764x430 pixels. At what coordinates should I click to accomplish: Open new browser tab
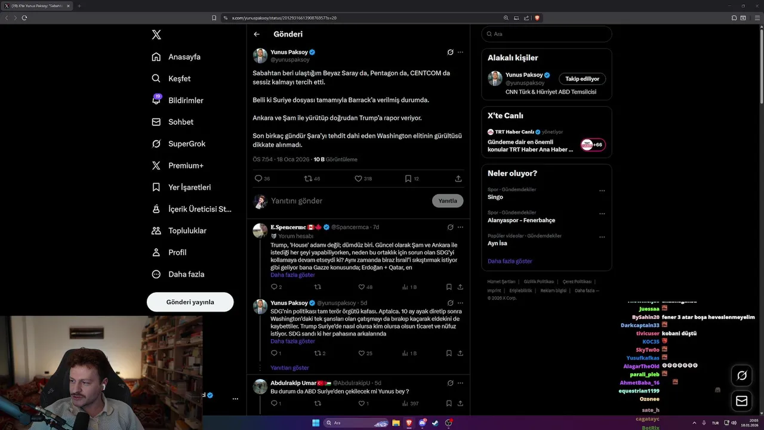(x=79, y=6)
